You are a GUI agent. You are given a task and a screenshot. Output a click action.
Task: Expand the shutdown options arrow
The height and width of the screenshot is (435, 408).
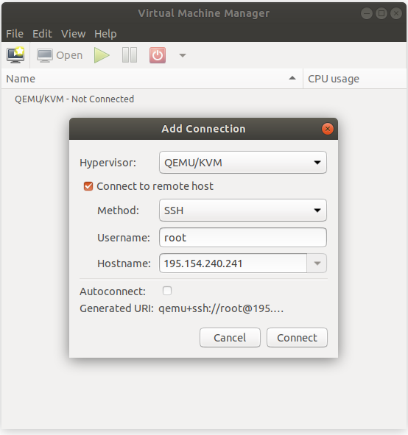(x=183, y=55)
